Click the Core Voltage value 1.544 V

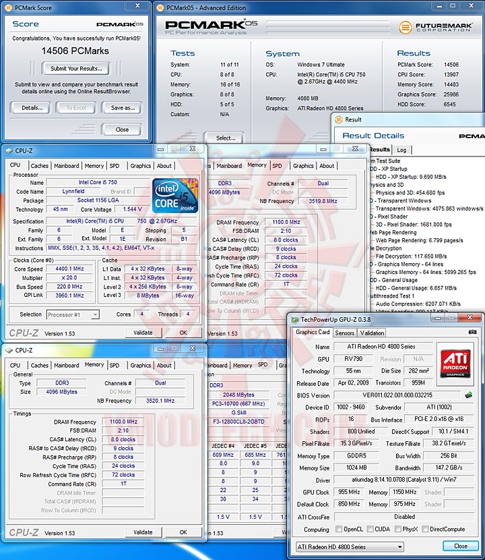click(x=132, y=209)
